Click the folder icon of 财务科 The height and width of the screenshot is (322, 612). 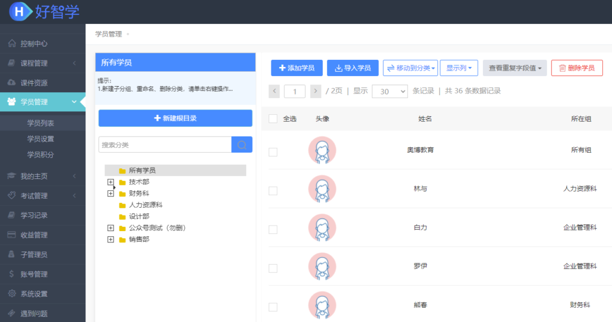122,194
